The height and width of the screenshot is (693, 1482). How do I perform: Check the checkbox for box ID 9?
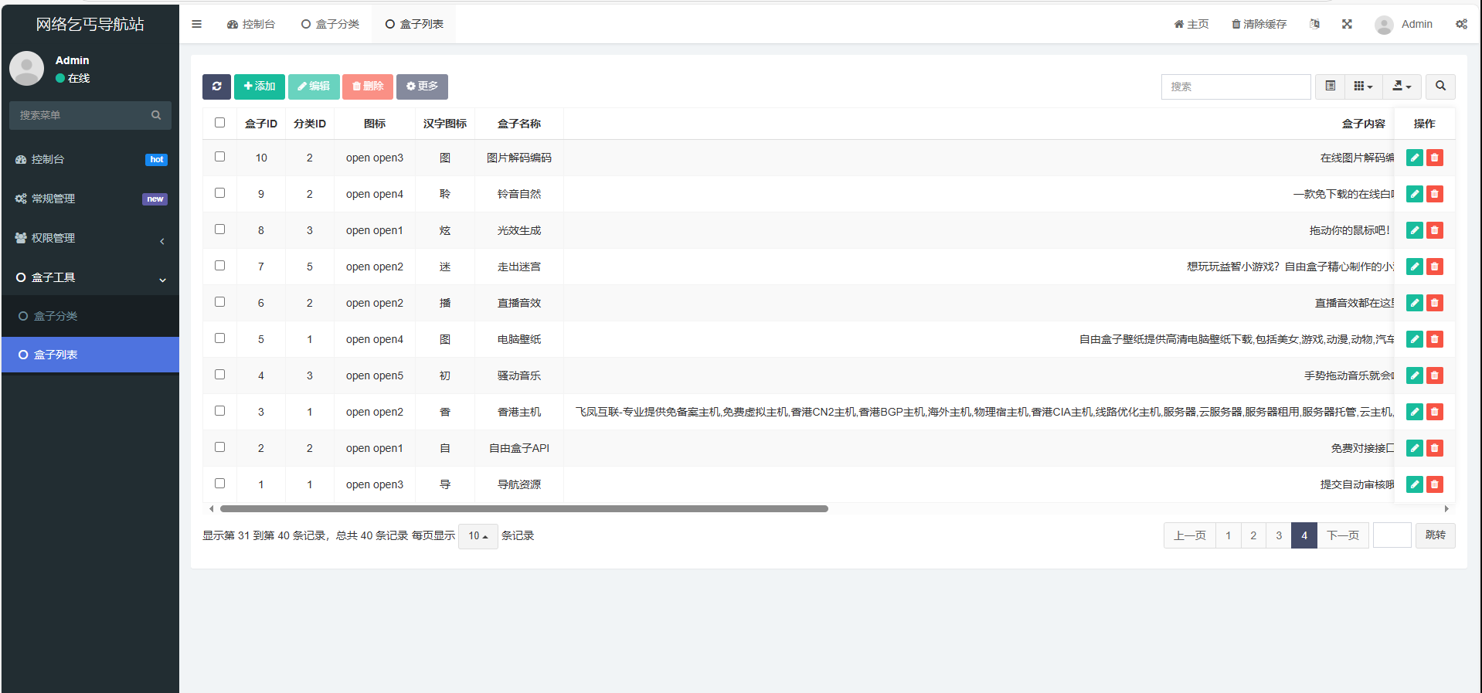219,193
